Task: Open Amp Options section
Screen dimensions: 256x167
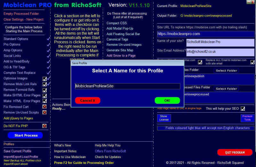Action: coord(13,50)
